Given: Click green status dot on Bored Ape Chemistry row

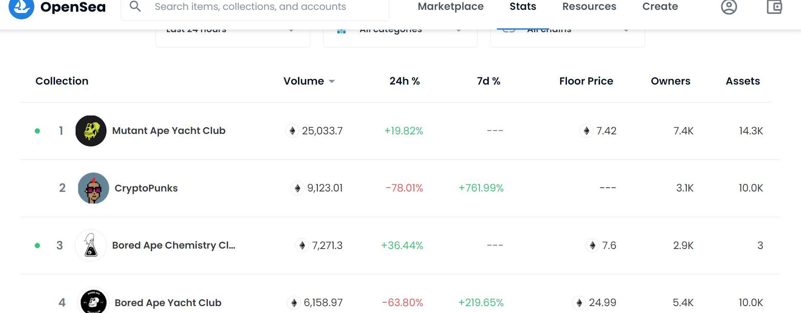Looking at the screenshot, I should pos(37,246).
